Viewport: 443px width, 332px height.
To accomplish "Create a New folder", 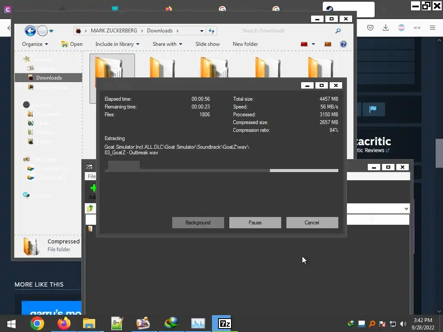I will pos(245,44).
